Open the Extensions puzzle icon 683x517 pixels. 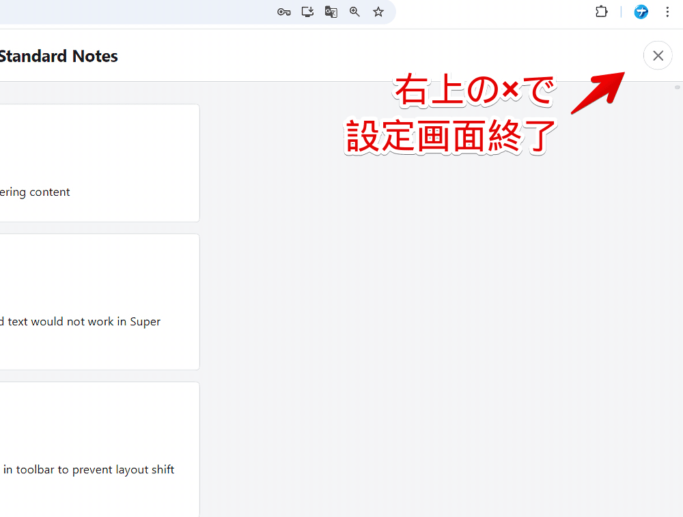(602, 12)
